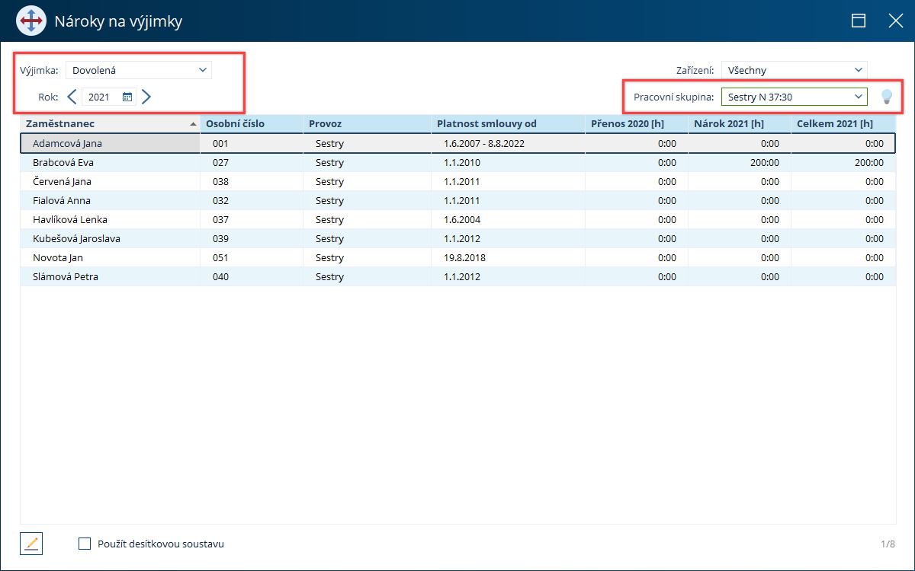Click personal number 038

[220, 181]
